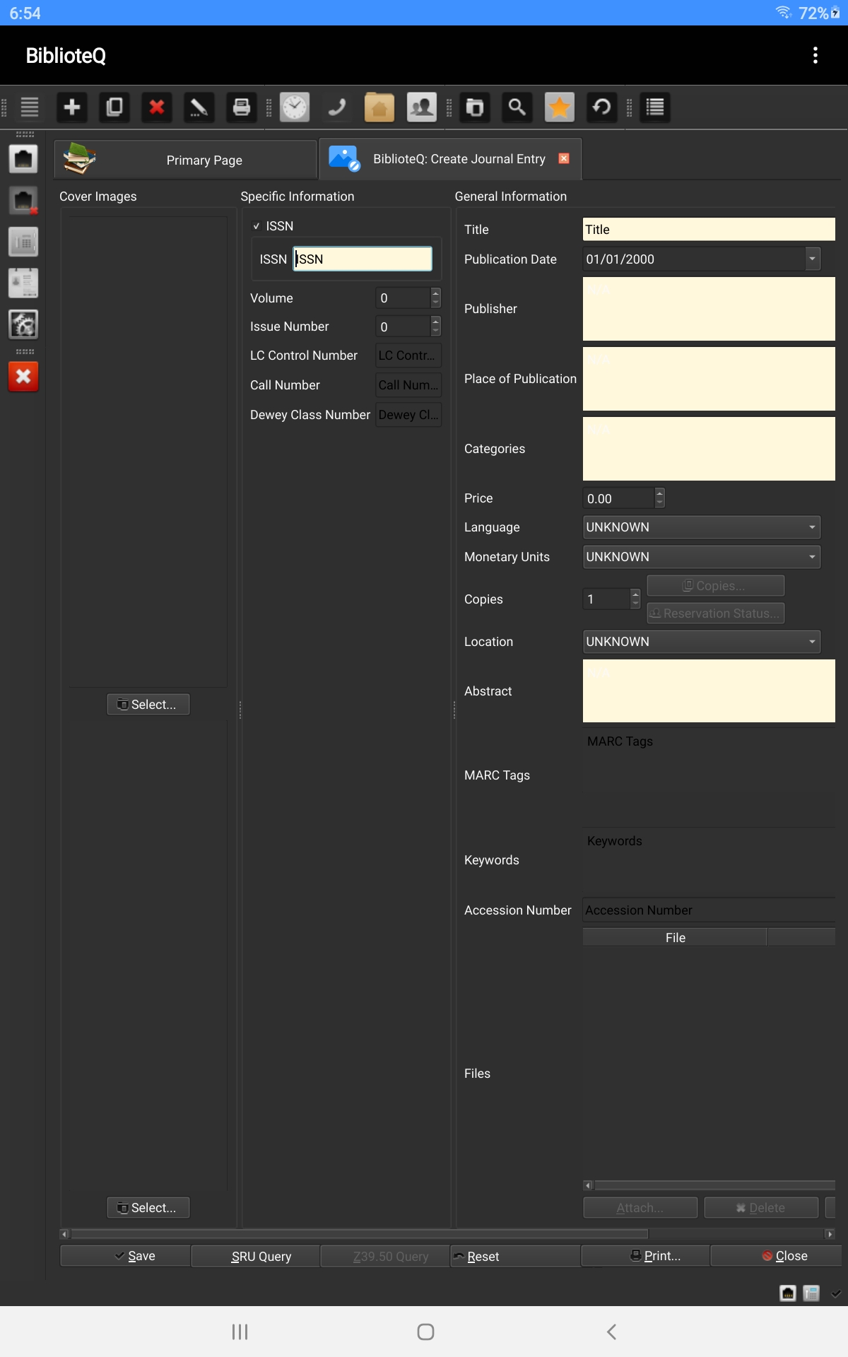Toggle the ISSN group checkbox
Screen dimensions: 848x1357
pos(257,226)
